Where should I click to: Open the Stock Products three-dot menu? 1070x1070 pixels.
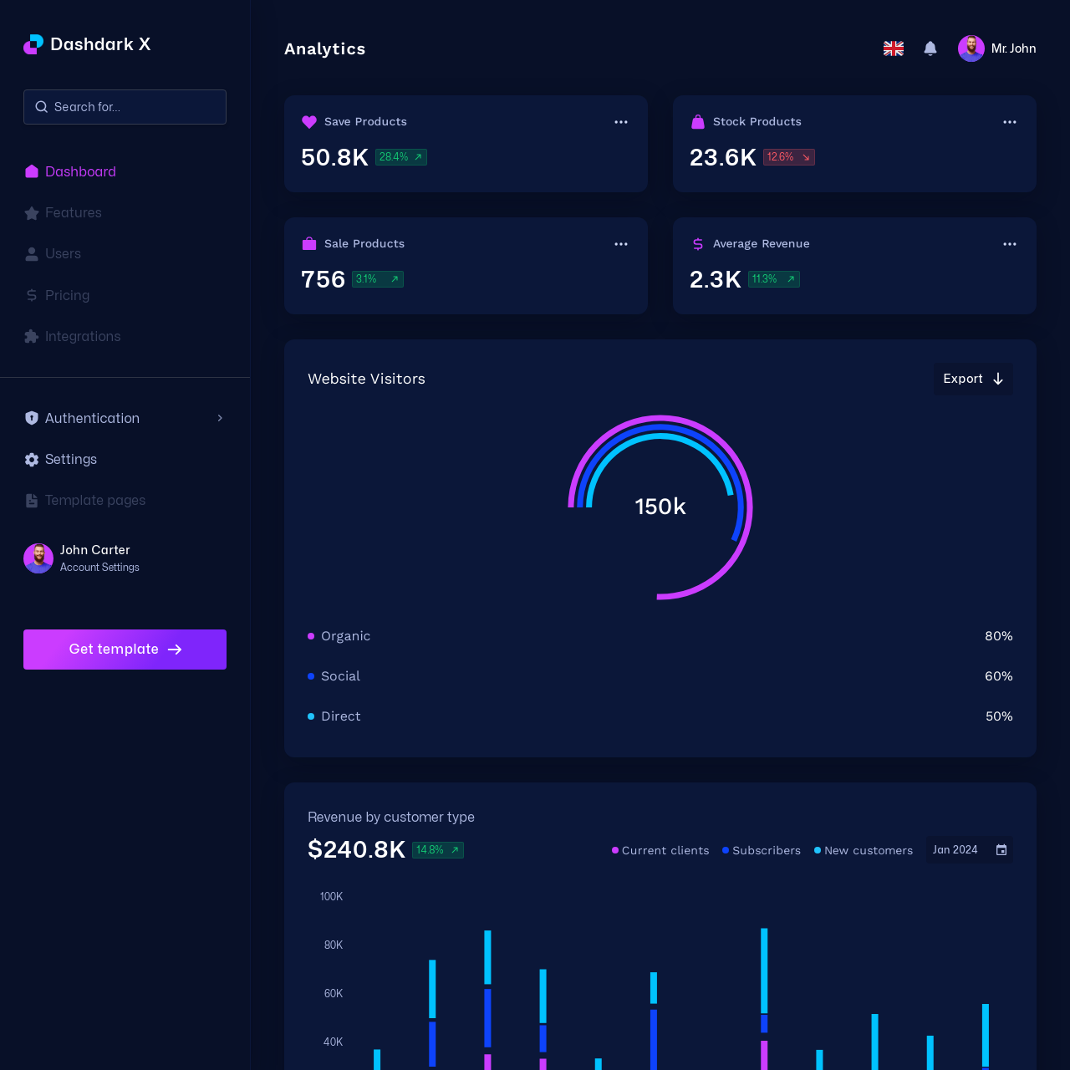click(1010, 122)
